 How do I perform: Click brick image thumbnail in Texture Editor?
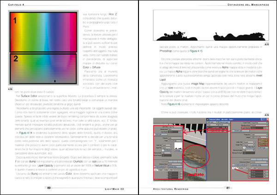coord(263,142)
